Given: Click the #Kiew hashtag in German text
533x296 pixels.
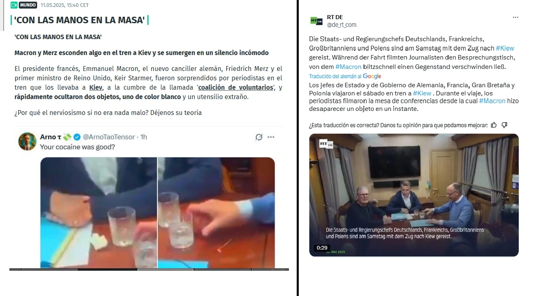Looking at the screenshot, I should tap(505, 48).
